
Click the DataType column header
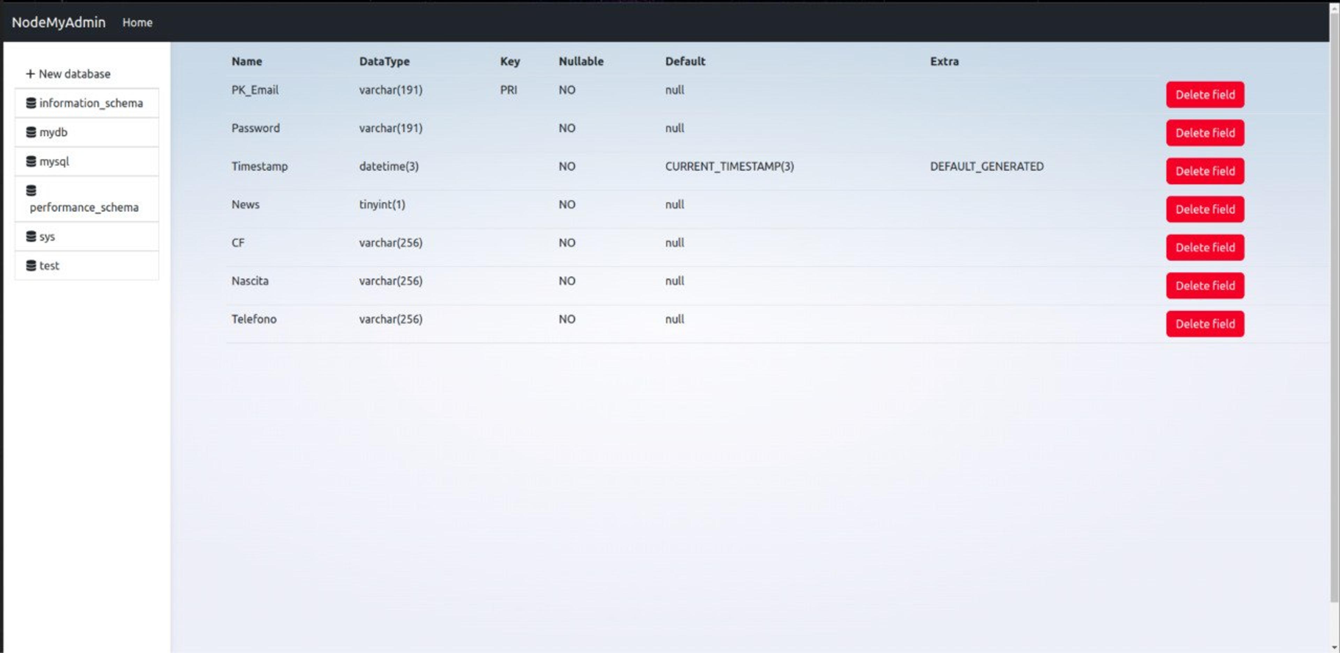click(385, 61)
